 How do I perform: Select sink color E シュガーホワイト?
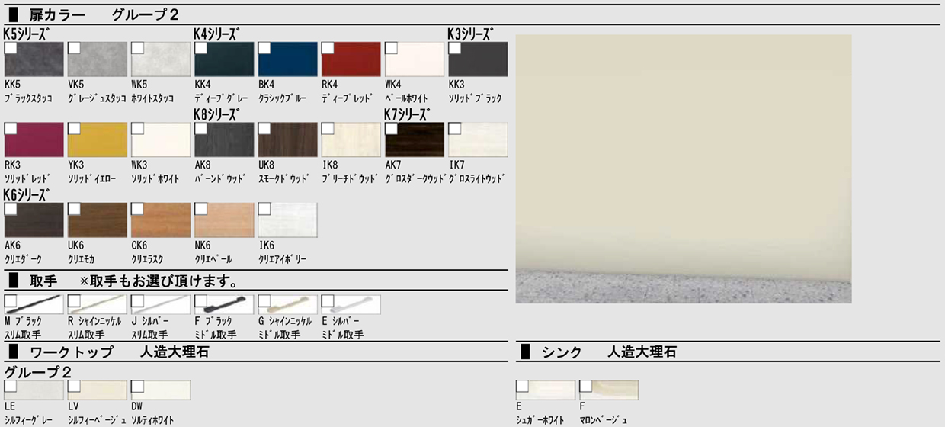(545, 390)
